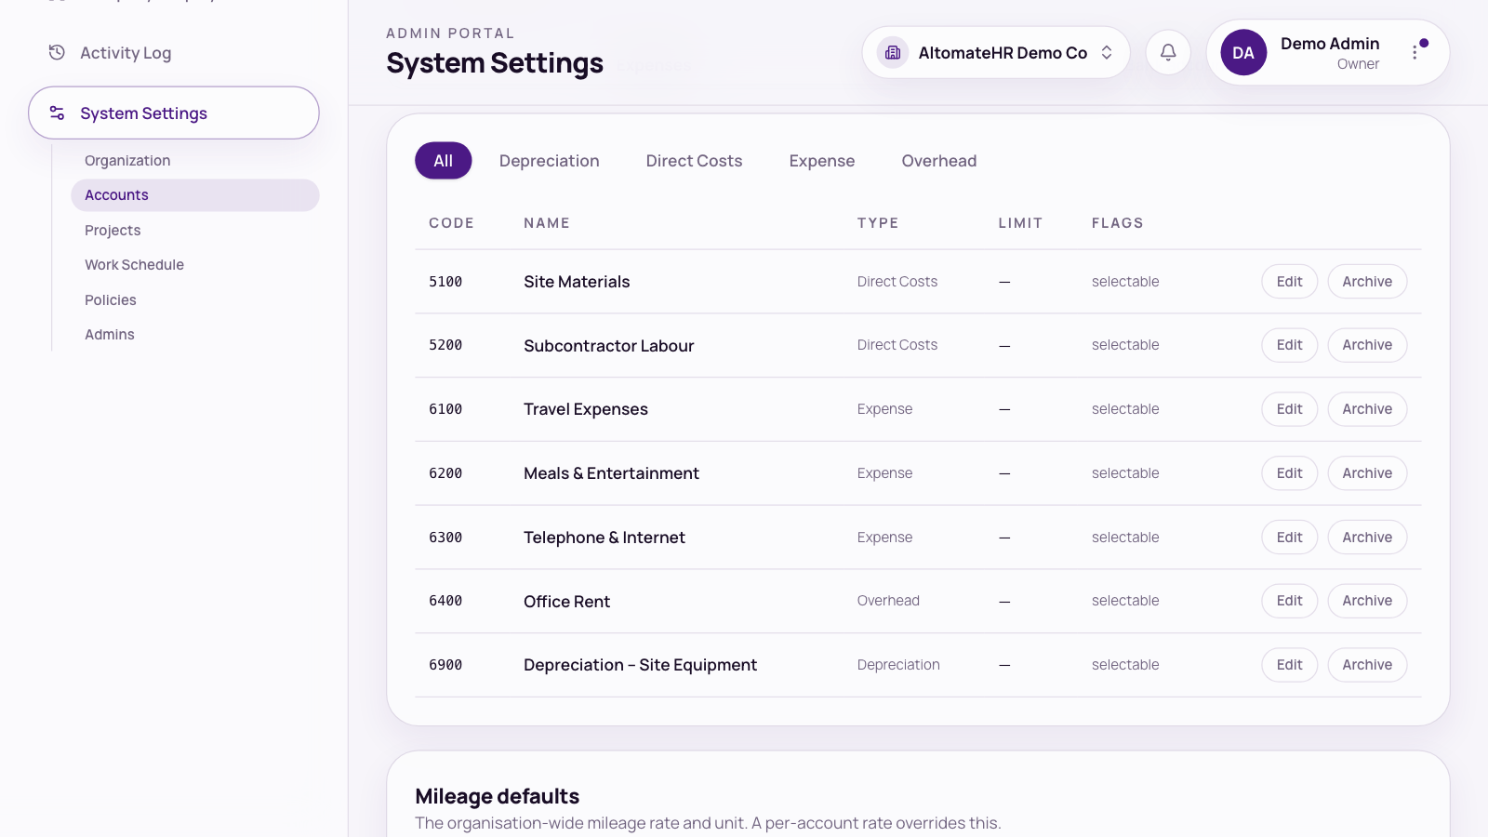The image size is (1488, 837).
Task: Open the Admins settings subsection
Action: (x=195, y=335)
